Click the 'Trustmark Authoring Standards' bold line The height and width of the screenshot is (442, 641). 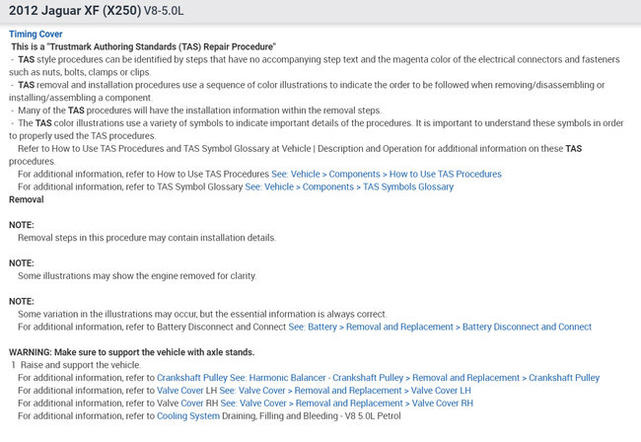click(x=143, y=46)
